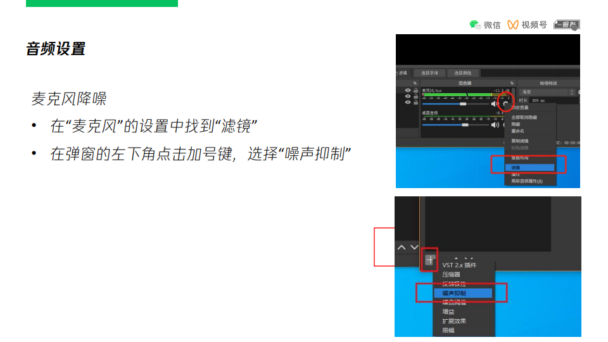Image resolution: width=608 pixels, height=342 pixels.
Task: Click float icon left of 混音器 header
Action: pyautogui.click(x=415, y=83)
